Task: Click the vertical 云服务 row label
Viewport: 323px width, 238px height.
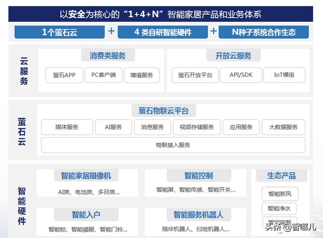Action: [x=24, y=71]
